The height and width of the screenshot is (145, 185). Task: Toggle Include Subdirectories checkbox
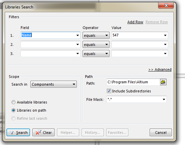pyautogui.click(x=109, y=91)
